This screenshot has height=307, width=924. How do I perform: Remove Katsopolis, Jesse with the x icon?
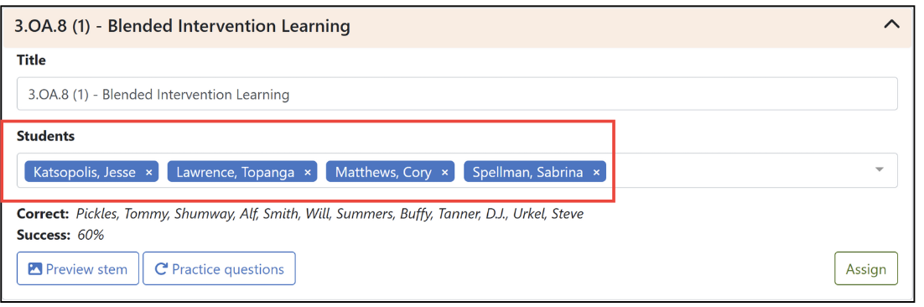tap(149, 173)
